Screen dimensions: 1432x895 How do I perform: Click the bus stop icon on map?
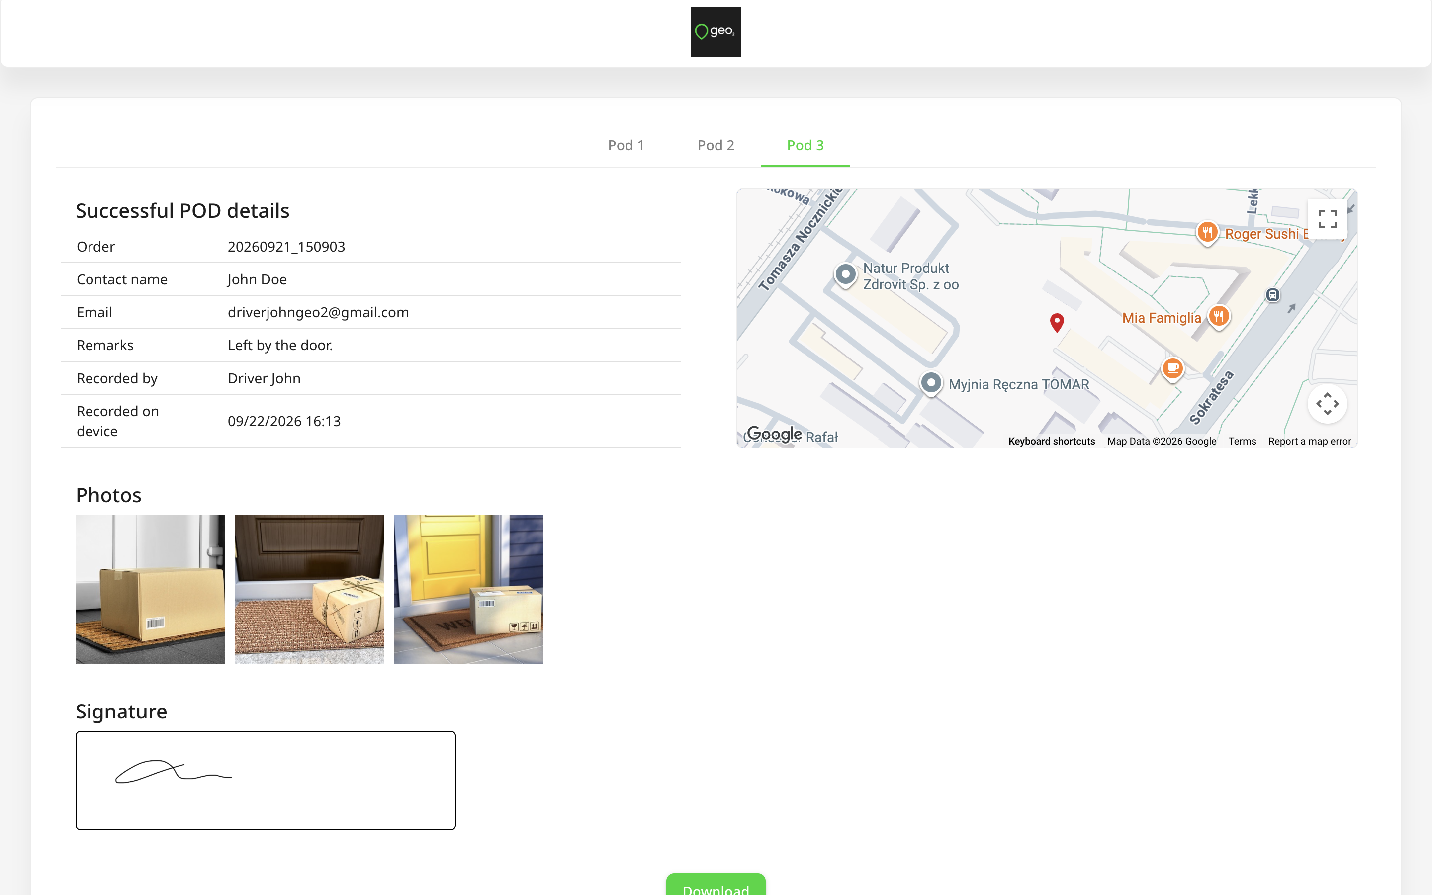click(1273, 295)
